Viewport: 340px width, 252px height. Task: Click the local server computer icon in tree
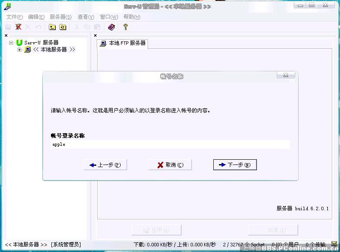tap(27, 50)
